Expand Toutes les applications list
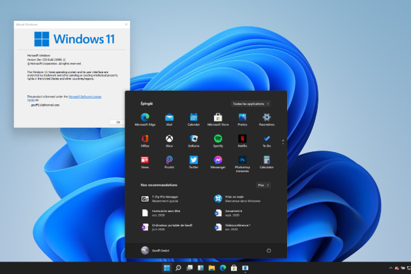Screen dimensions: 411x274 251,104
